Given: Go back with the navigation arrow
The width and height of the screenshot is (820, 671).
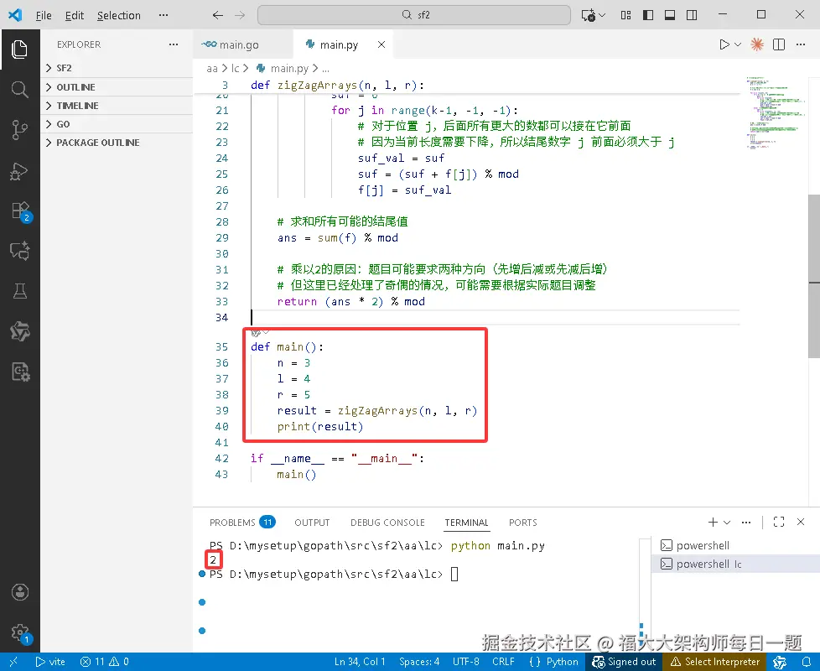Looking at the screenshot, I should point(218,15).
